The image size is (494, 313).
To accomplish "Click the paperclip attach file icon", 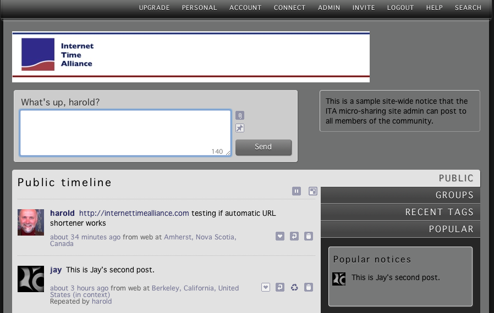I will click(240, 115).
